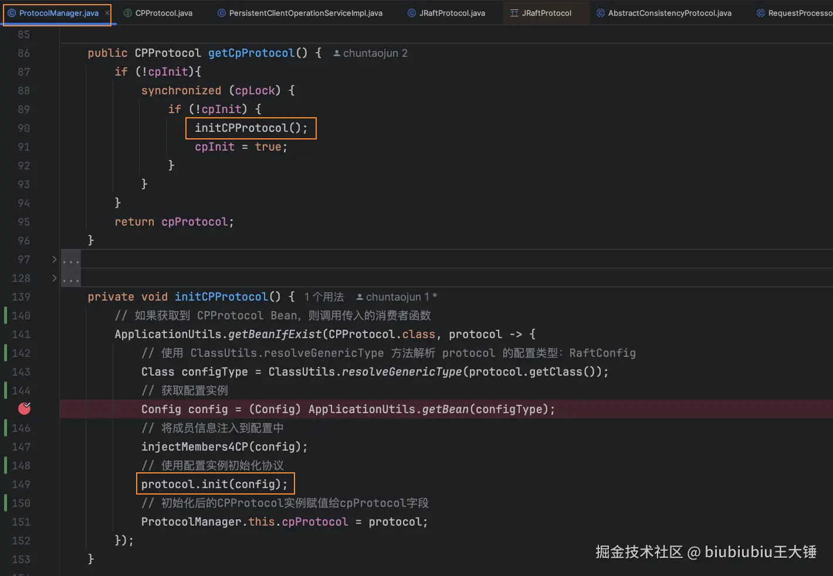Click line number 149 in the gutter
833x576 pixels.
(x=21, y=485)
